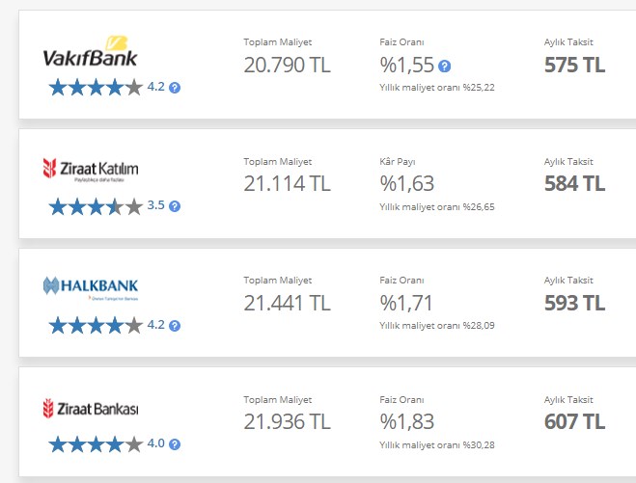Click the VakıfBank logo

[x=90, y=51]
